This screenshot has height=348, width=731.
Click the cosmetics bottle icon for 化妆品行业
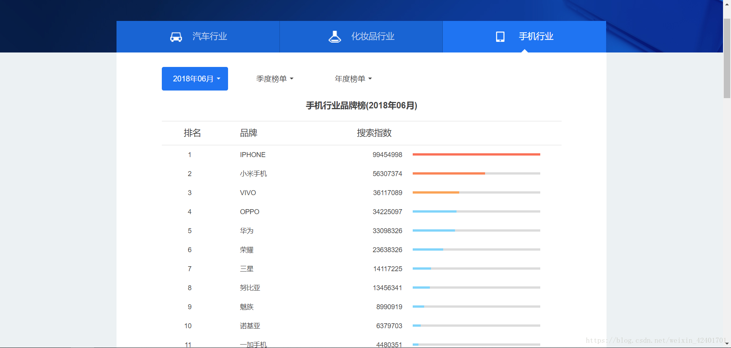click(x=335, y=37)
